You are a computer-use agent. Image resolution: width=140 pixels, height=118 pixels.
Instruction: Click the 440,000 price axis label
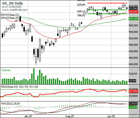pyautogui.click(x=133, y=64)
